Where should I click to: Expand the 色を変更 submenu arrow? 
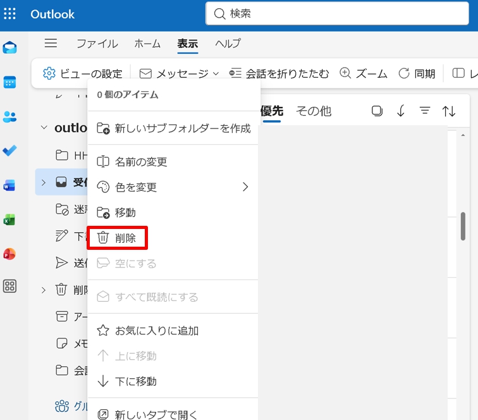(x=245, y=187)
